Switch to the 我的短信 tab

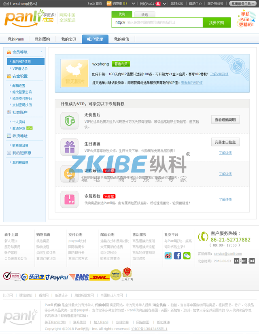[121, 39]
